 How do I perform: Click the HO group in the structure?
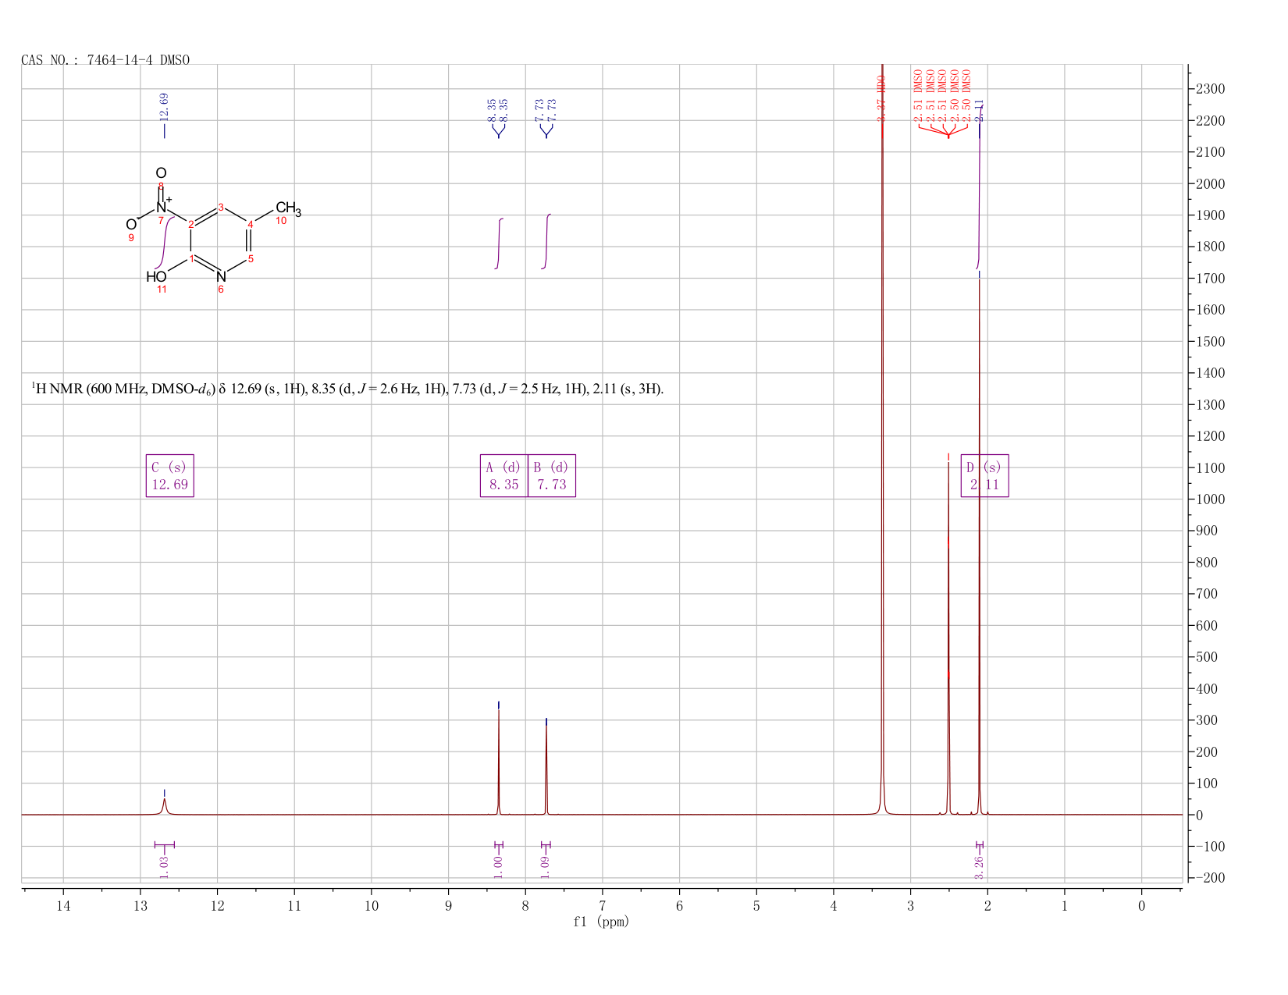[156, 276]
